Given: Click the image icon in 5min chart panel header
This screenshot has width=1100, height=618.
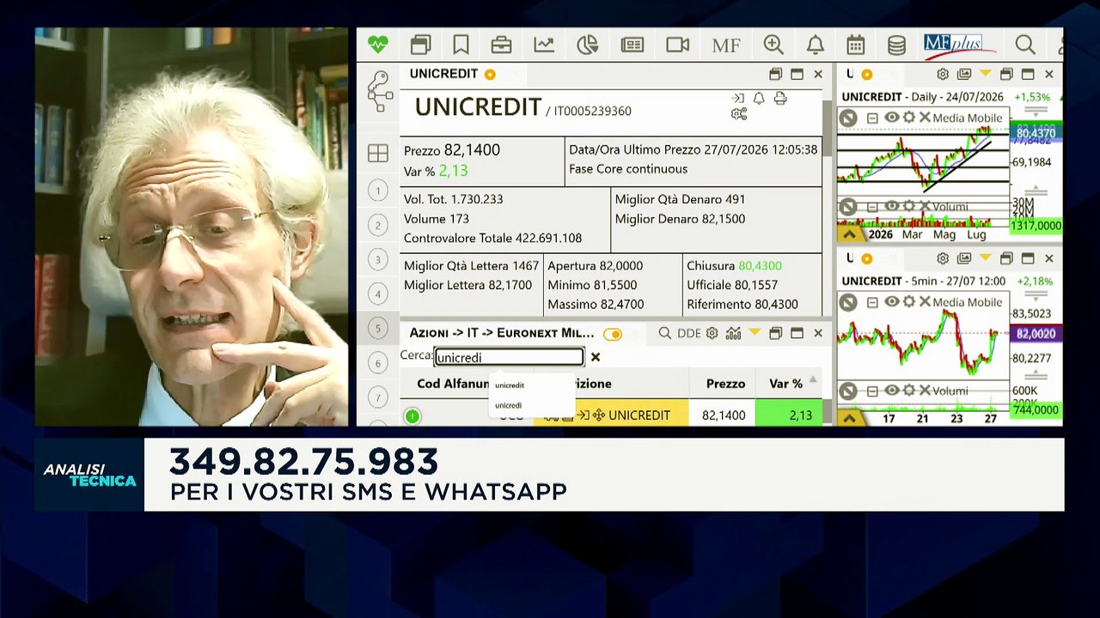Looking at the screenshot, I should (964, 258).
